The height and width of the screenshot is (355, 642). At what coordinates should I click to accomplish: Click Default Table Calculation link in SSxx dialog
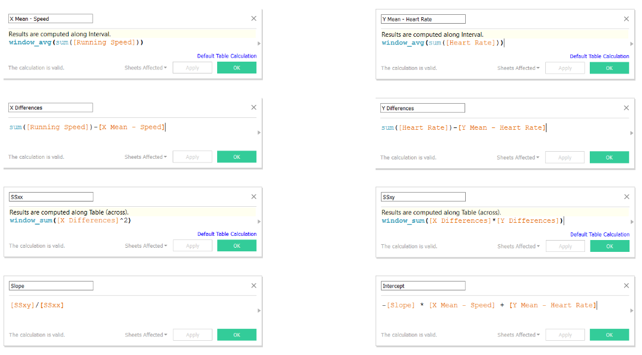coord(227,234)
